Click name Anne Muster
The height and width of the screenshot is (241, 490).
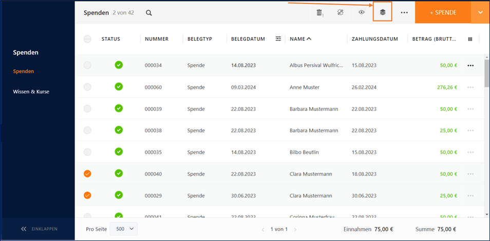click(305, 87)
